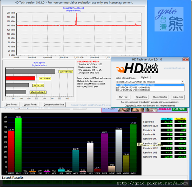This screenshot has height=187, width=192.
Task: Click the purple 512KR bar
Action: coord(105,153)
